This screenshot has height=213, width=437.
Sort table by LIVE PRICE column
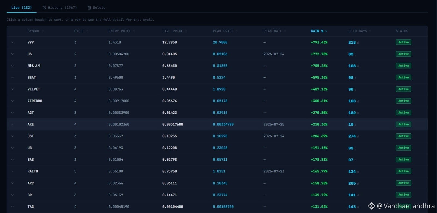(175, 31)
